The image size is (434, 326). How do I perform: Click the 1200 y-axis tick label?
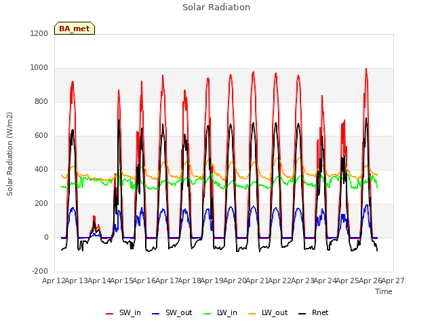click(x=39, y=33)
